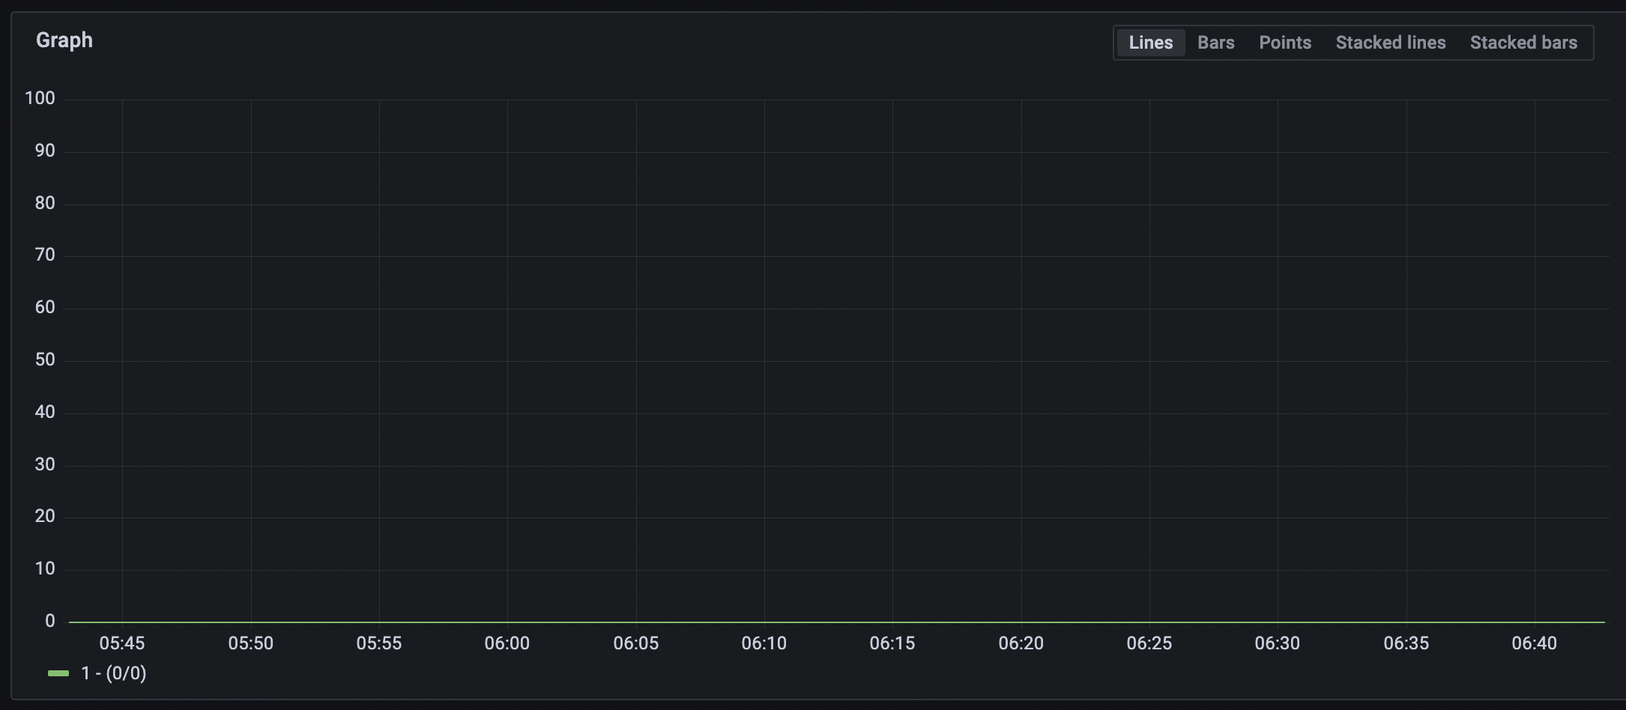Click the 0 mark on the y-axis

[x=49, y=620]
